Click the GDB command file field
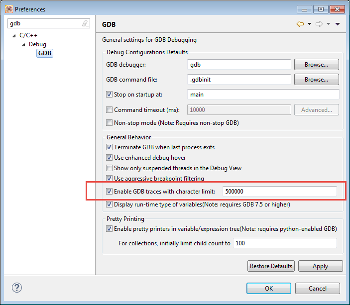Image resolution: width=350 pixels, height=305 pixels. click(239, 80)
